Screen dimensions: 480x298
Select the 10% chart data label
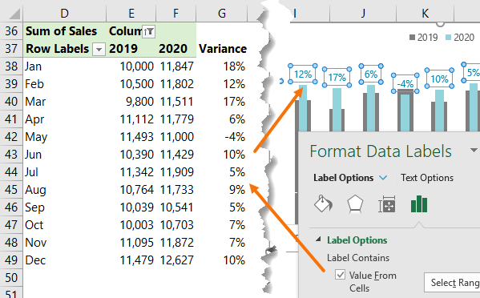(439, 79)
